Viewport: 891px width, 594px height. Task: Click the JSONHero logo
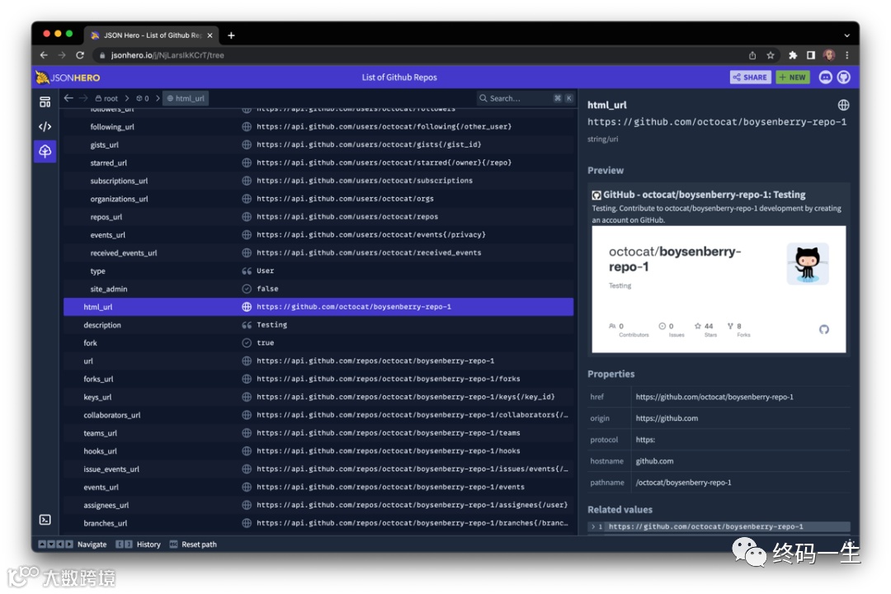coord(68,78)
